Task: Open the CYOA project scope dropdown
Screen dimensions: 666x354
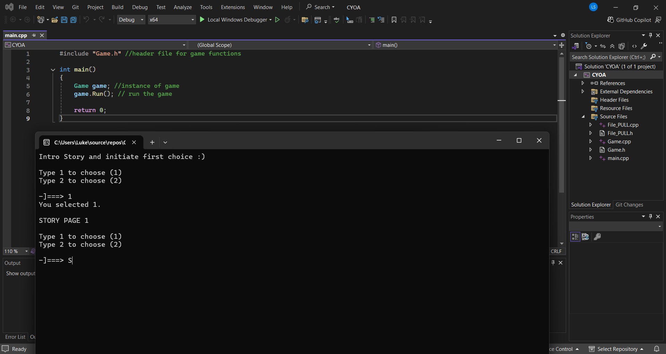Action: point(95,45)
